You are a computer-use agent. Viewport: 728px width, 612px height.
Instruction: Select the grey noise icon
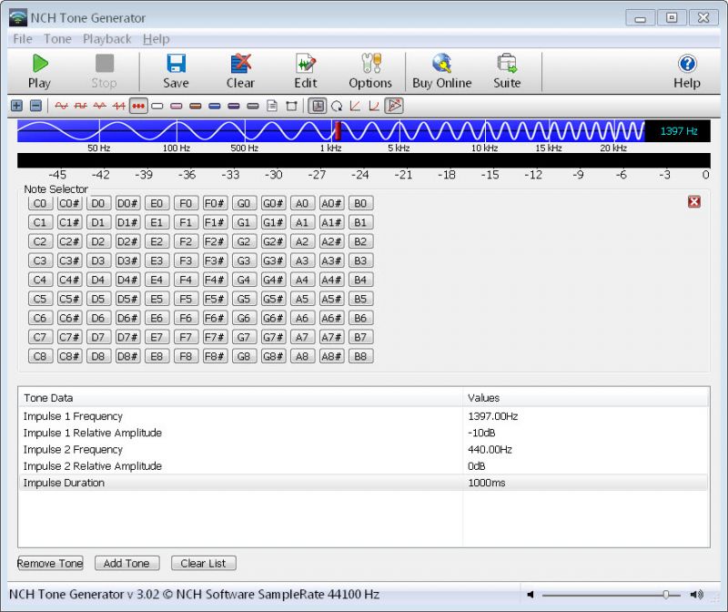253,106
